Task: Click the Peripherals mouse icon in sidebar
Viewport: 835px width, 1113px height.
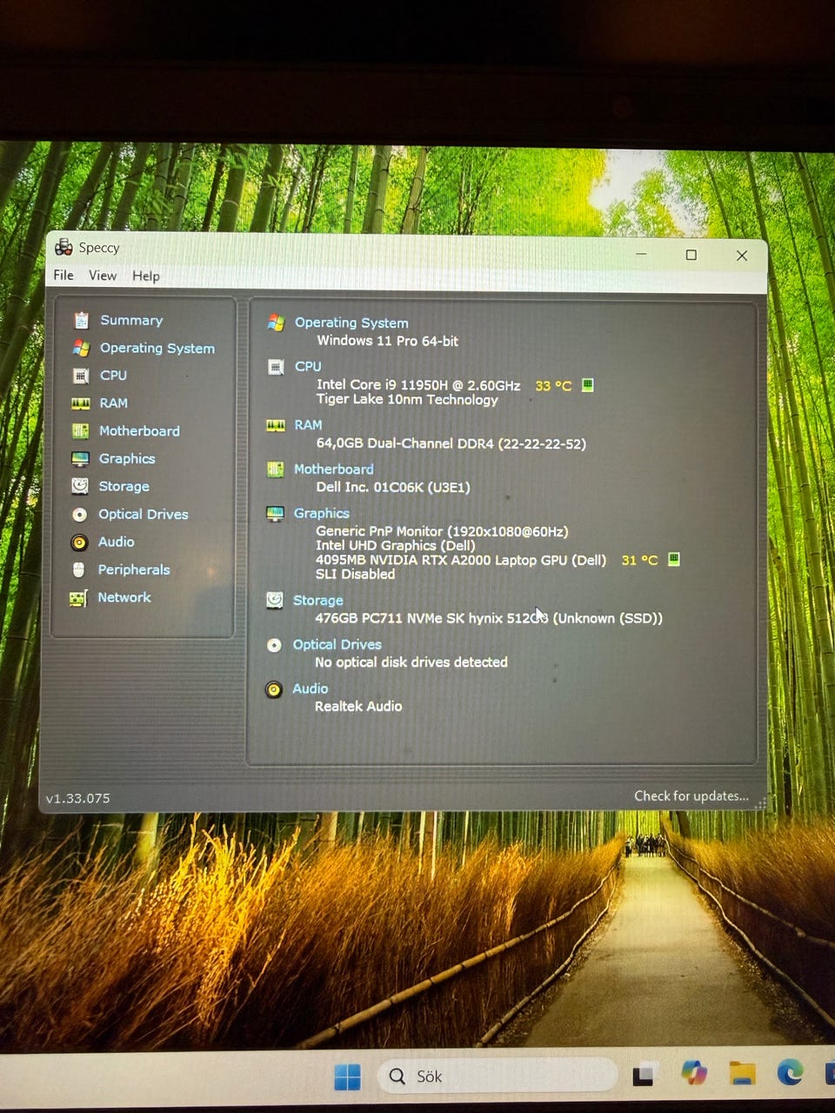Action: [78, 570]
